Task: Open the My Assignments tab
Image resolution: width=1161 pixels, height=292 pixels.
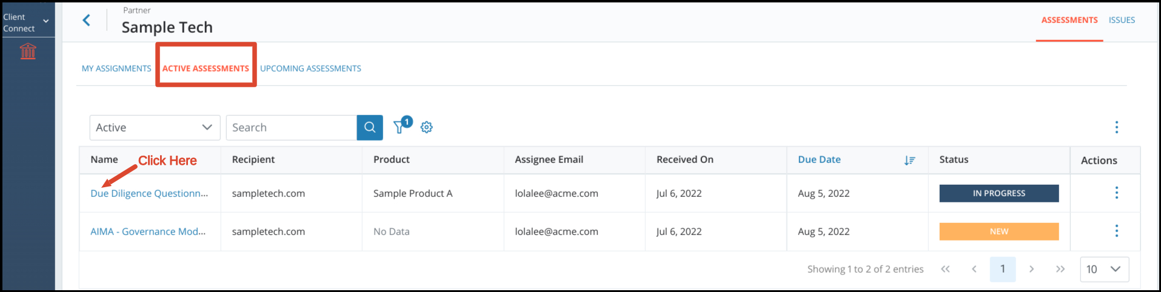Action: (x=116, y=68)
